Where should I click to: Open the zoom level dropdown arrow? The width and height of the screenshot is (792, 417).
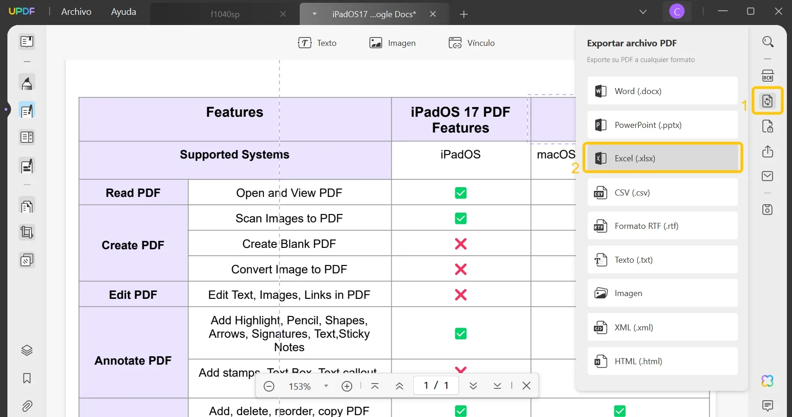(x=326, y=386)
